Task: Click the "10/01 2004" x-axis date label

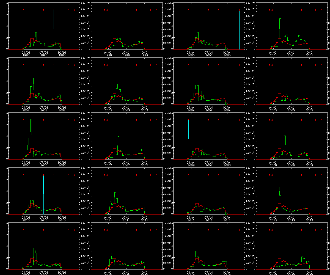Action: tap(227, 109)
